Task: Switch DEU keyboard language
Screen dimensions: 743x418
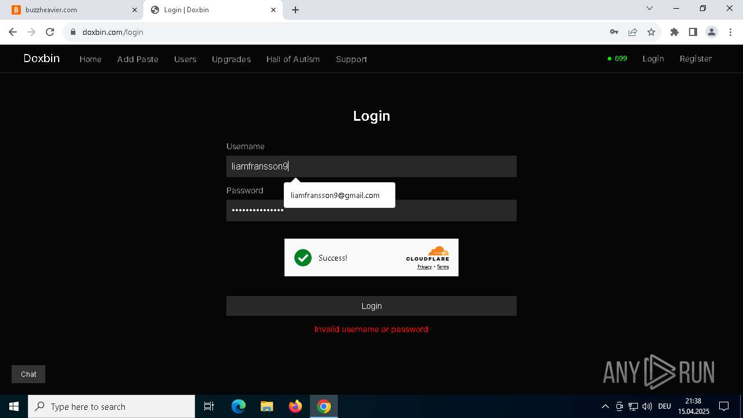Action: 665,406
